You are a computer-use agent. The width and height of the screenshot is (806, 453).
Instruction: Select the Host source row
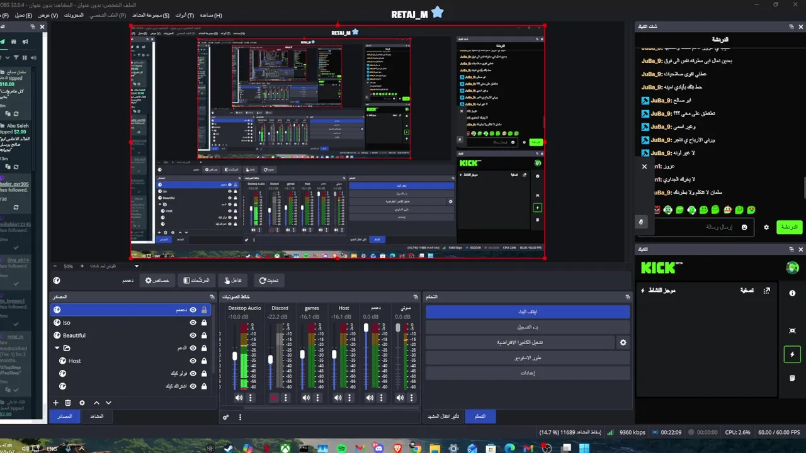click(x=130, y=361)
